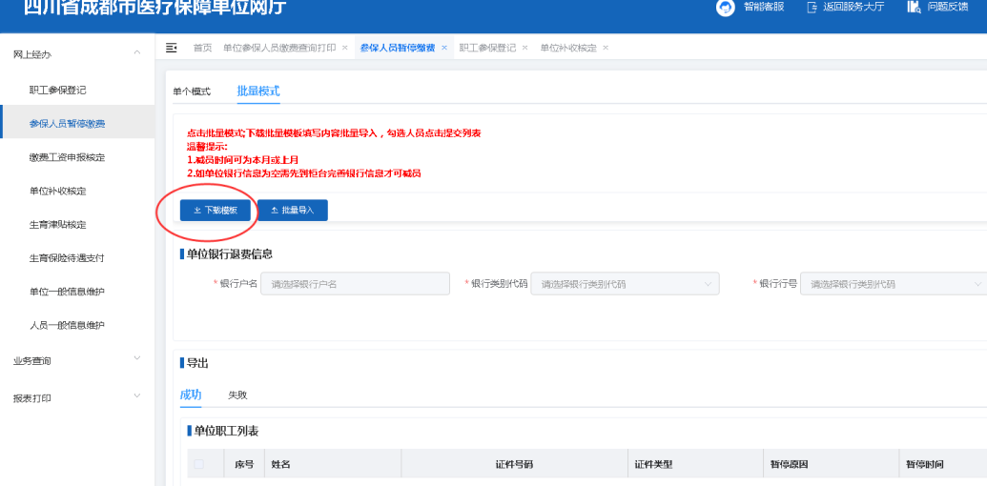This screenshot has width=987, height=486.
Task: Click the 返回服务大厅 exit icon
Action: pos(812,8)
